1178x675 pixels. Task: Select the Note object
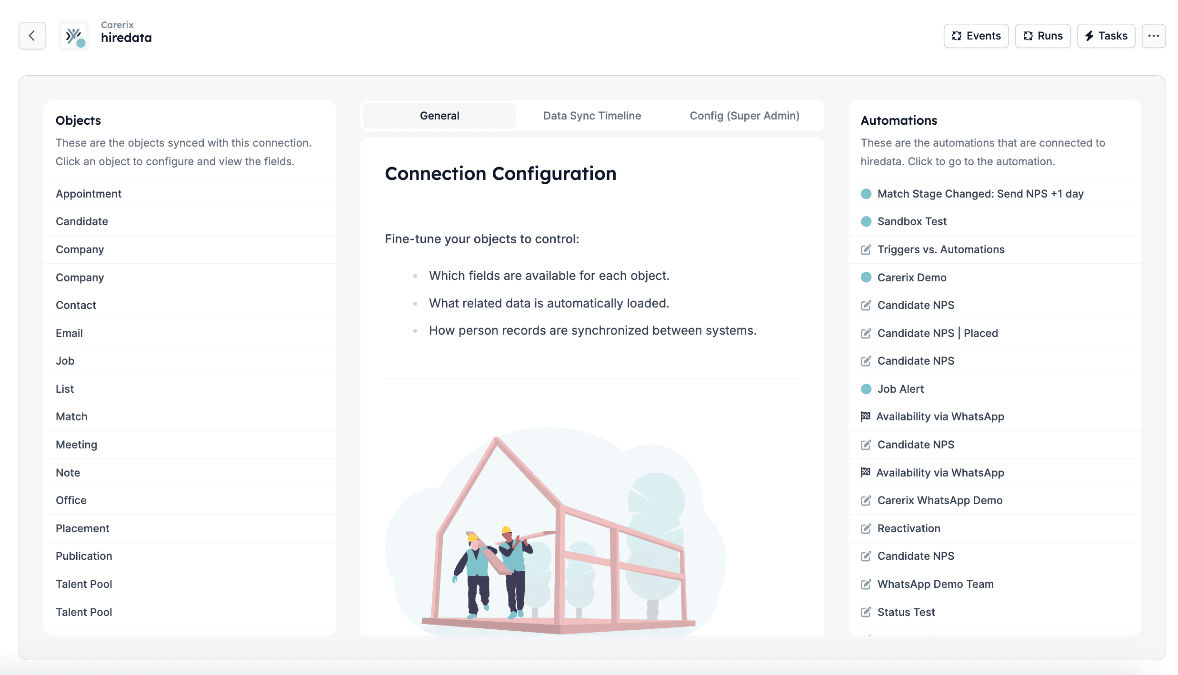190,473
